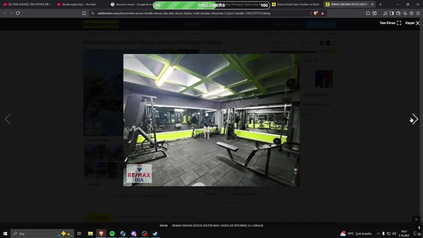423x238 pixels.
Task: Open Steam from the taskbar
Action: click(x=155, y=234)
